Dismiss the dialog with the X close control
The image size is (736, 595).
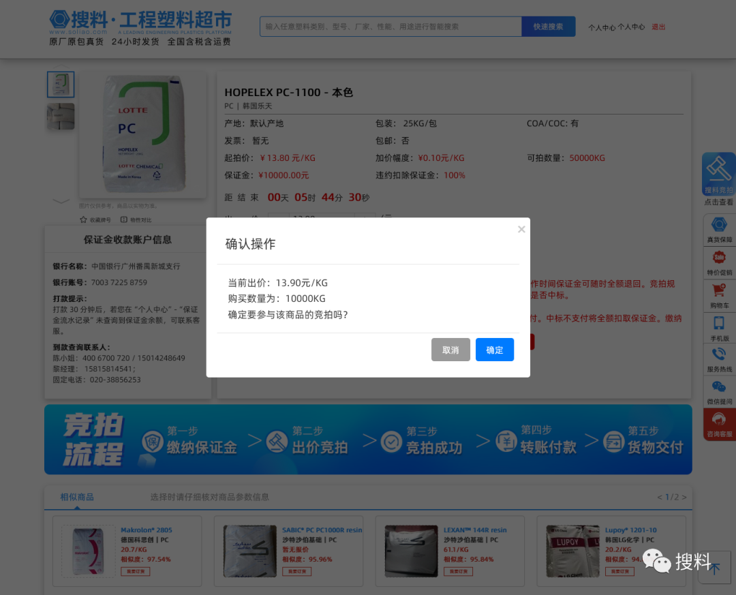point(521,229)
